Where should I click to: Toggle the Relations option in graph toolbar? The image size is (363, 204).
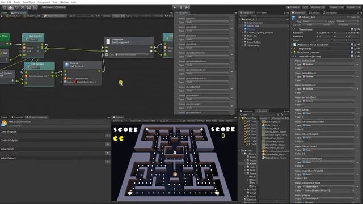[107, 16]
